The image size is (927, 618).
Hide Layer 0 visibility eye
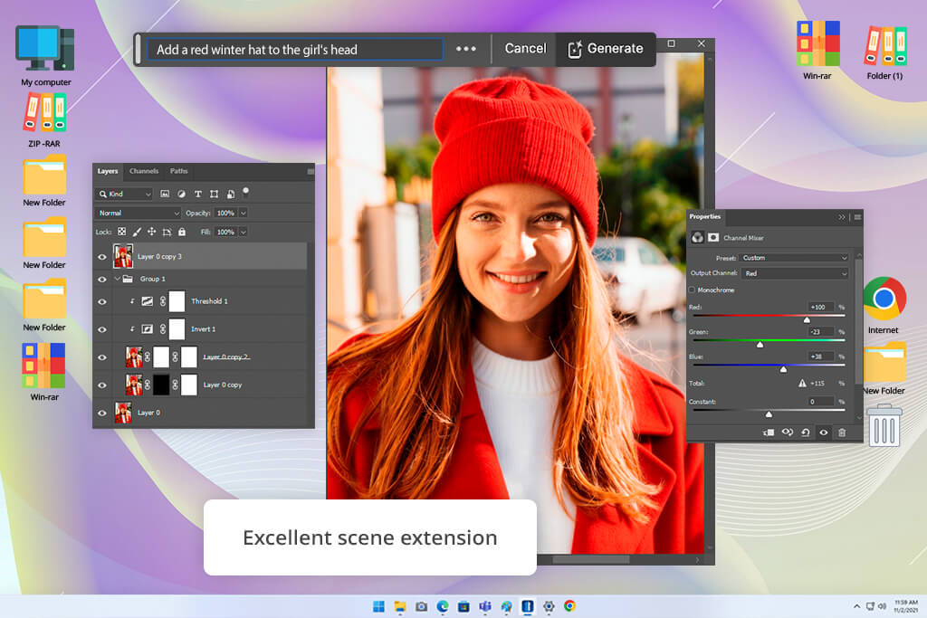101,413
